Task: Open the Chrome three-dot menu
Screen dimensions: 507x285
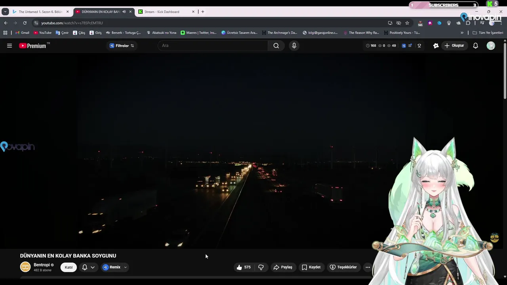Action: pyautogui.click(x=500, y=23)
